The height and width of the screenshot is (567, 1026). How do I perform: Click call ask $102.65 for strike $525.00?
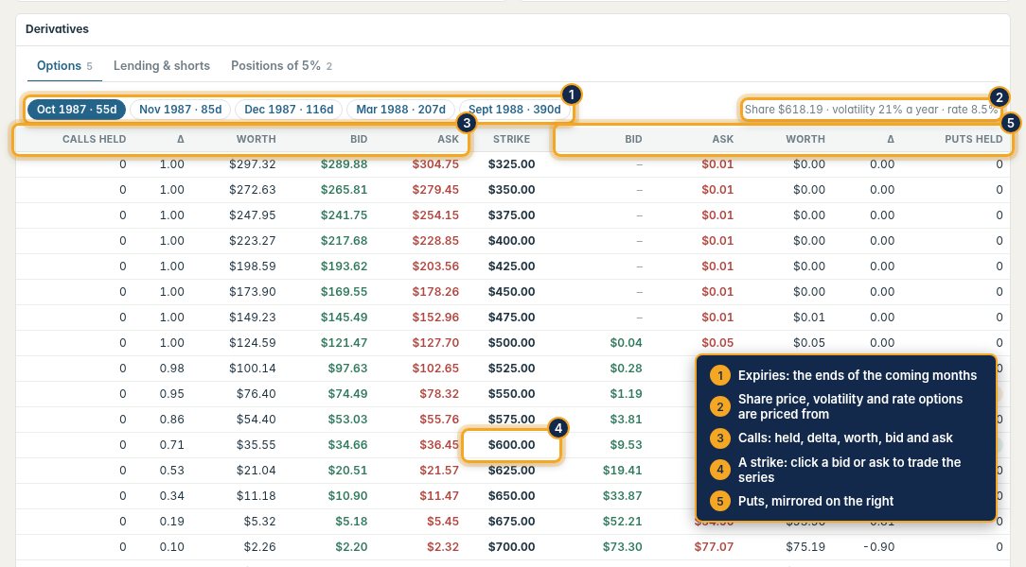point(435,368)
